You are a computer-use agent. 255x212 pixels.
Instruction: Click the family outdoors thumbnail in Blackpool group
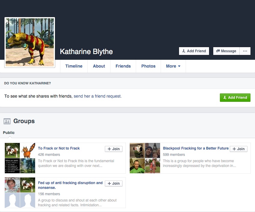click(153, 166)
